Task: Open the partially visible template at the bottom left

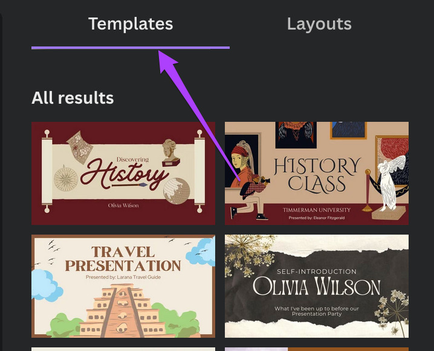Action: click(123, 349)
